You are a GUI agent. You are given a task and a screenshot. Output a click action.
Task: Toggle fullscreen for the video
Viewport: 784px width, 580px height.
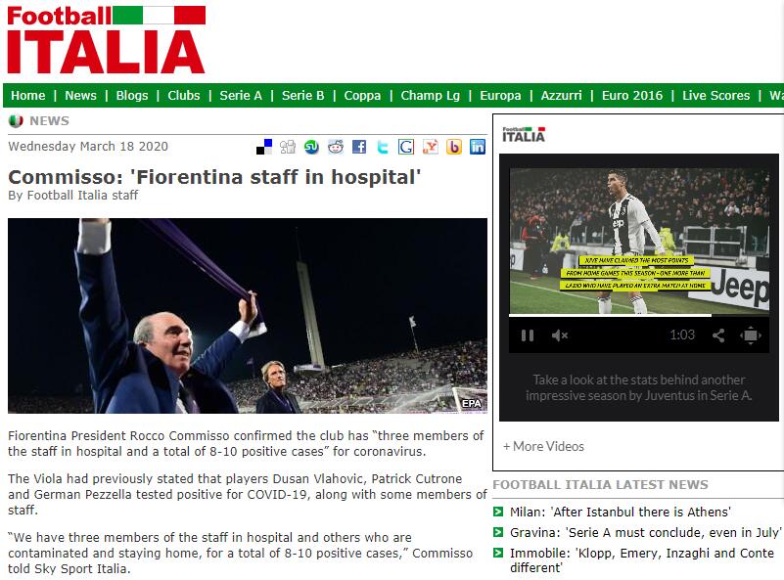point(751,335)
